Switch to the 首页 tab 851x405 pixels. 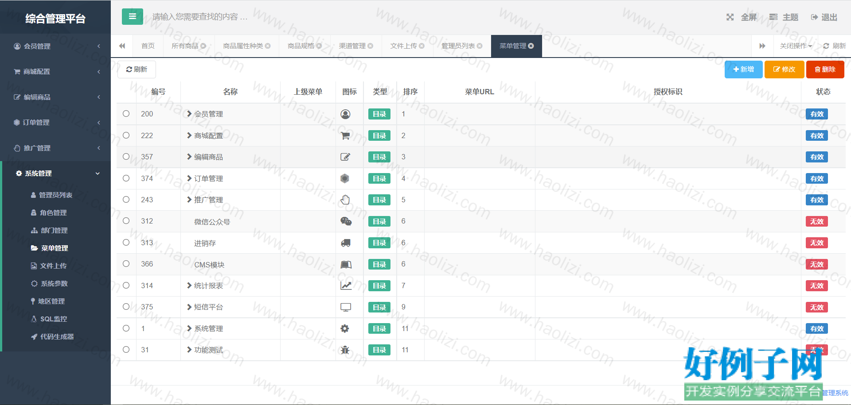148,46
